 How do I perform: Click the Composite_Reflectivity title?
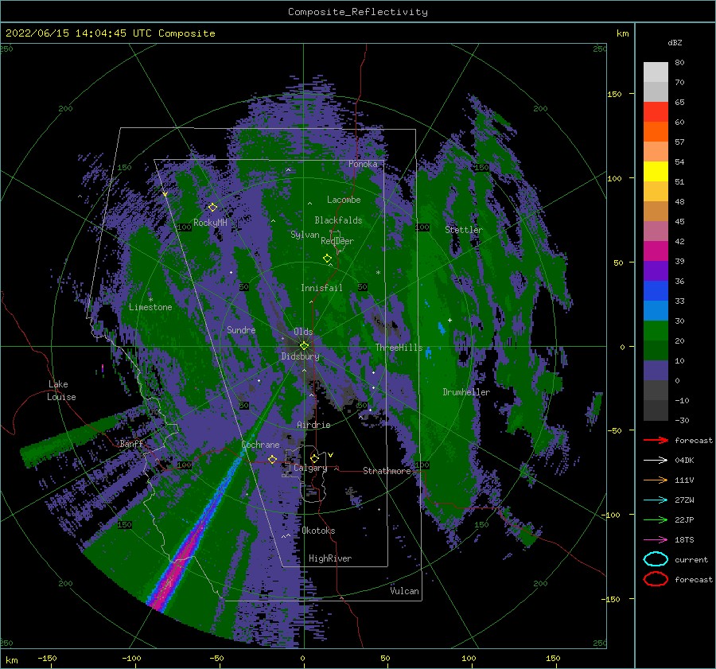pos(358,12)
